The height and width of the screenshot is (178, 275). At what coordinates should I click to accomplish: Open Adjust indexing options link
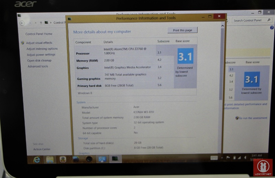point(42,49)
